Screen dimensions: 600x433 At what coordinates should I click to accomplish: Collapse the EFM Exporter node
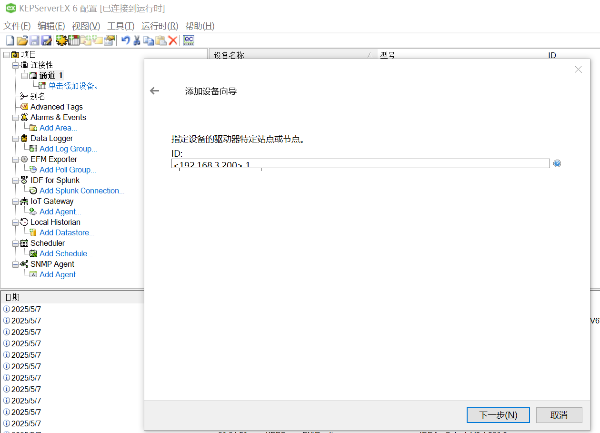click(x=15, y=159)
